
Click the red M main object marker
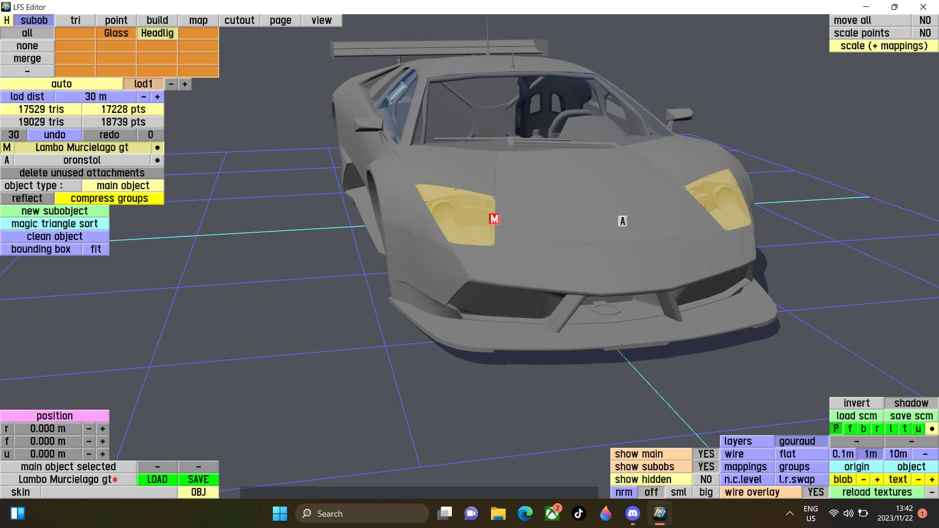click(x=494, y=219)
